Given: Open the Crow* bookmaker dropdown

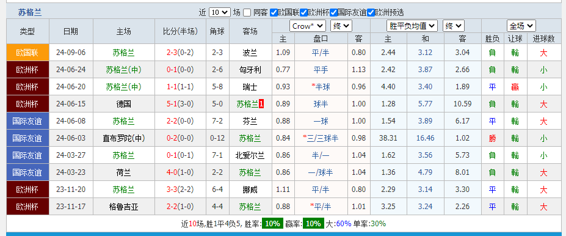Looking at the screenshot, I should (x=308, y=26).
